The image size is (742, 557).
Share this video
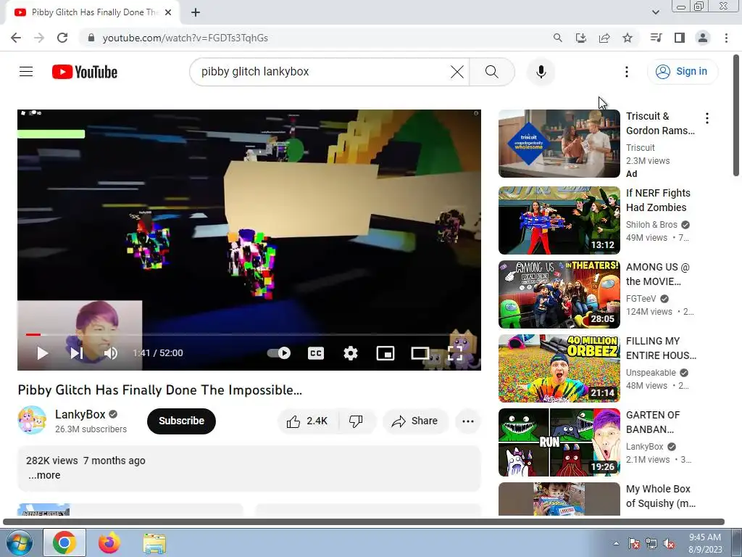pos(415,421)
